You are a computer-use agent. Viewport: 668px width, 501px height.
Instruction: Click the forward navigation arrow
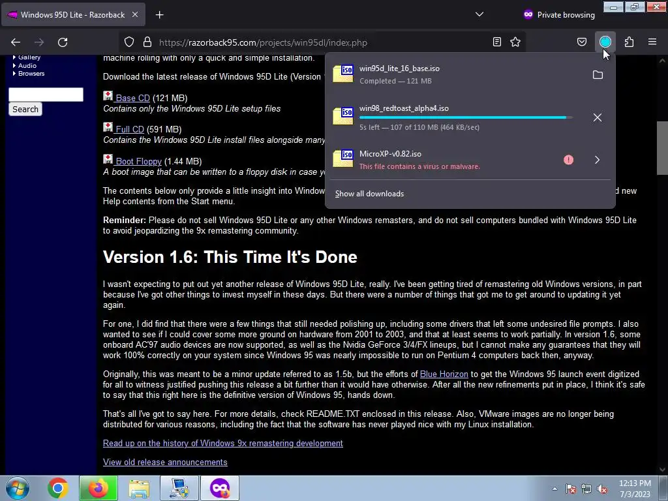pos(39,42)
